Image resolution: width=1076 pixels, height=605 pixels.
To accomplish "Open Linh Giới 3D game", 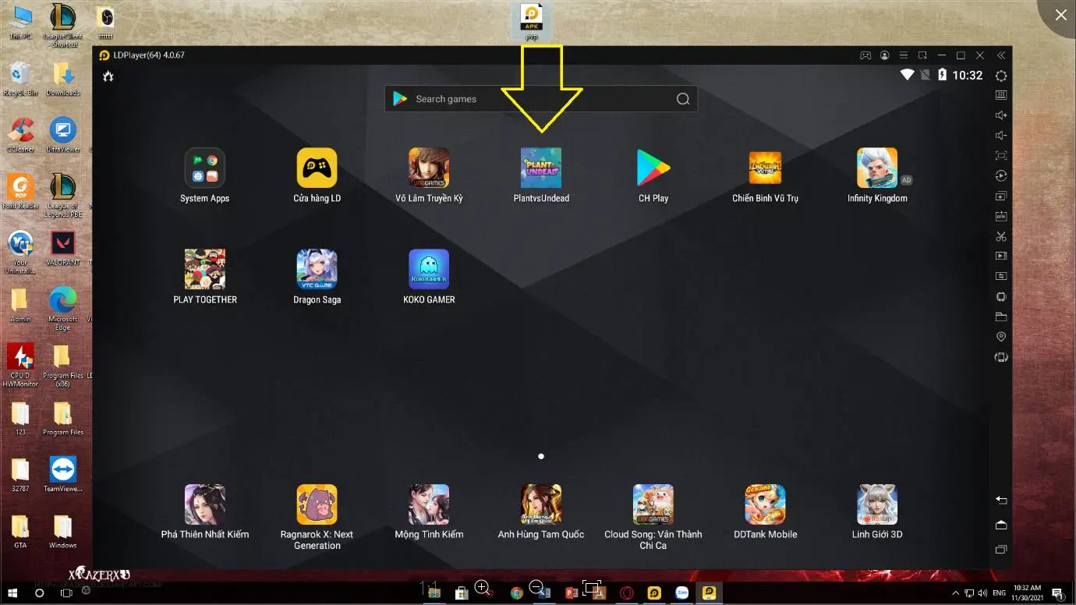I will [877, 511].
